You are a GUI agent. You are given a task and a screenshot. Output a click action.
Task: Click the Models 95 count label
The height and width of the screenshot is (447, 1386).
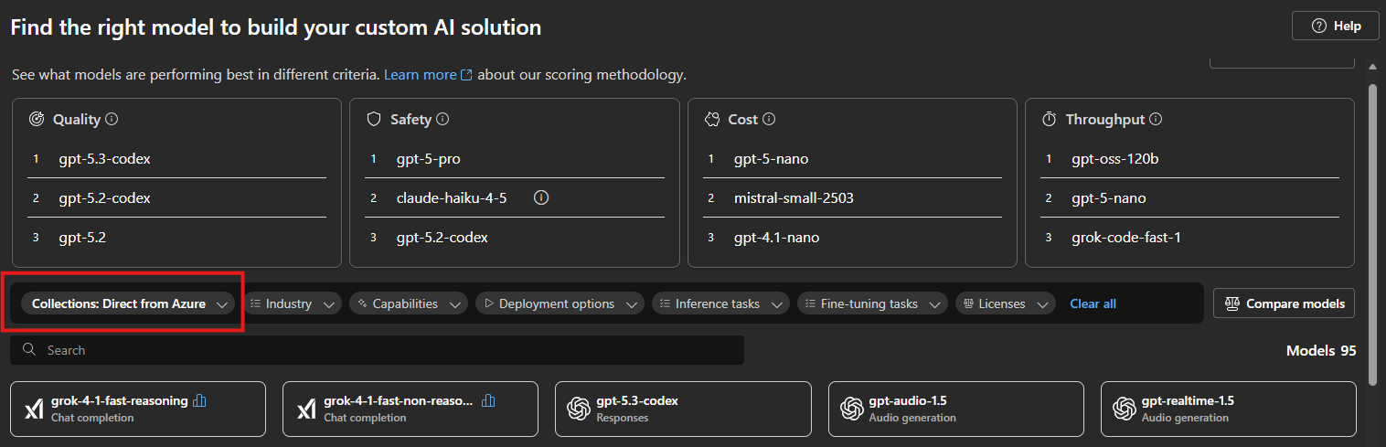(x=1321, y=350)
